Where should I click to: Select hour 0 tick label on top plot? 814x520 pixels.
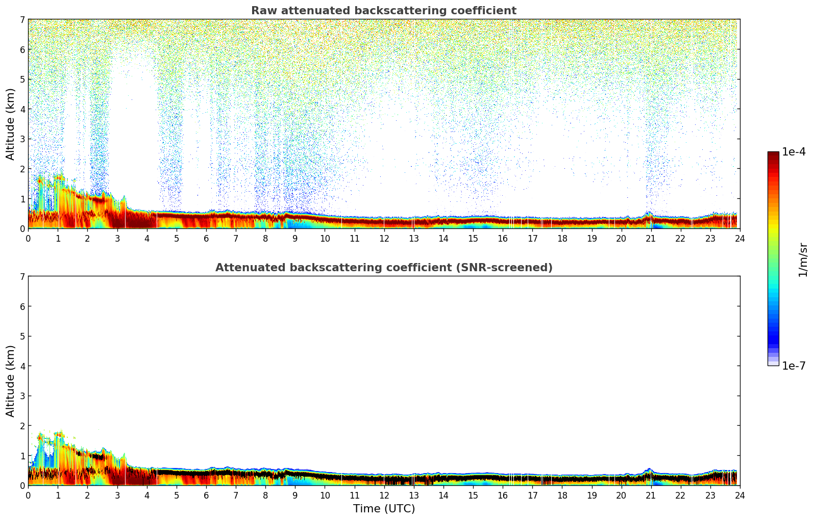[28, 239]
